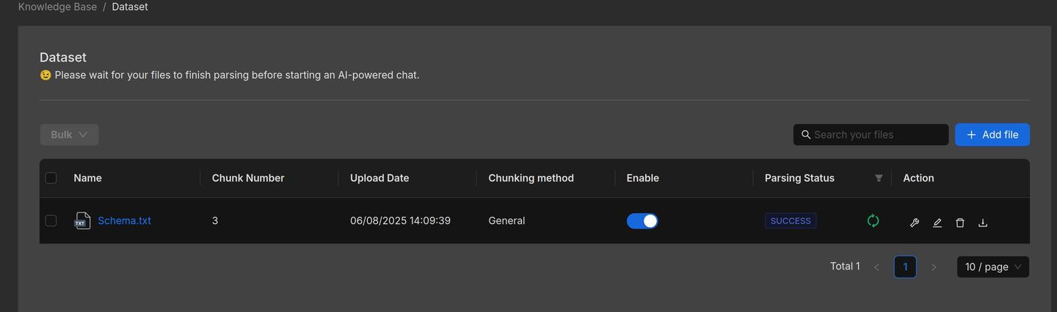1057x312 pixels.
Task: Open the Bulk actions dropdown
Action: (x=69, y=135)
